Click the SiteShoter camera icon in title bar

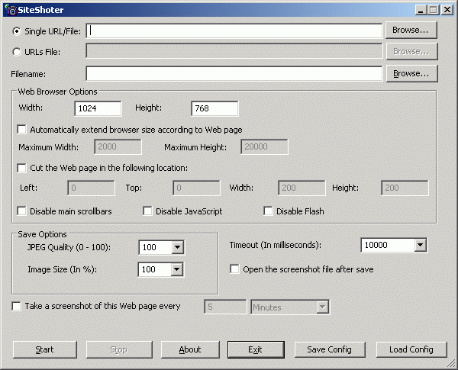pos(10,10)
